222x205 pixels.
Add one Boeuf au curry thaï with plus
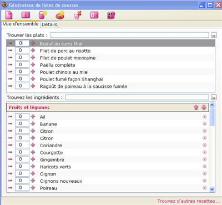[33, 43]
